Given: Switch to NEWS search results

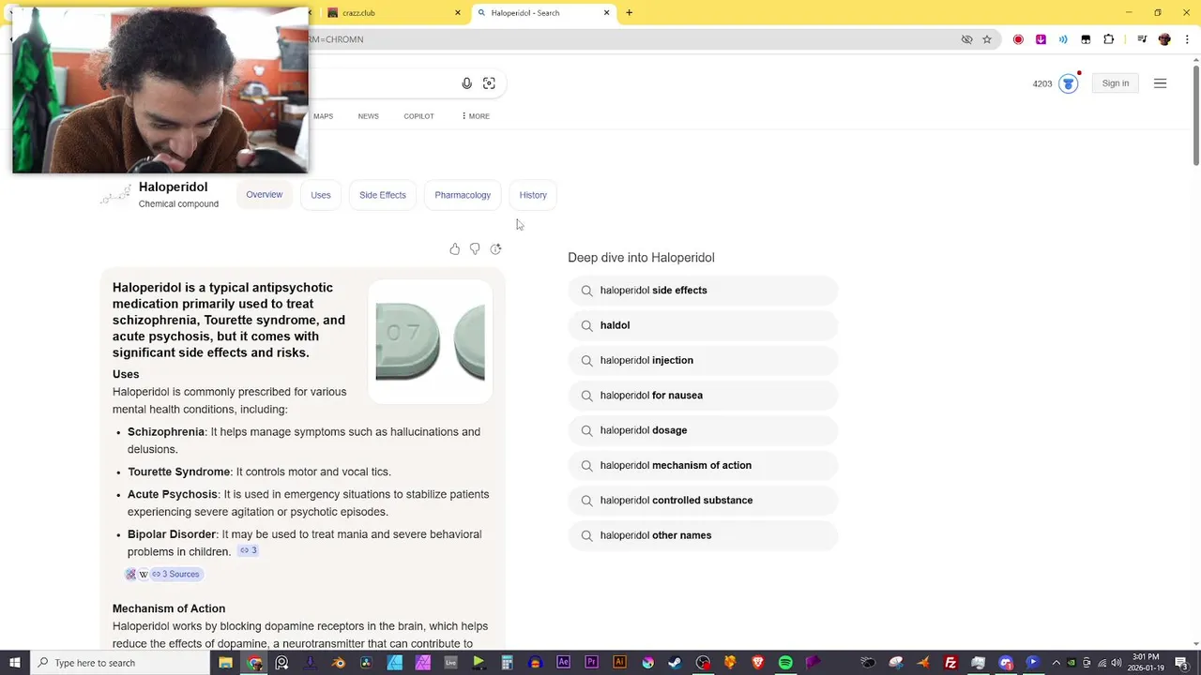Looking at the screenshot, I should click(368, 116).
